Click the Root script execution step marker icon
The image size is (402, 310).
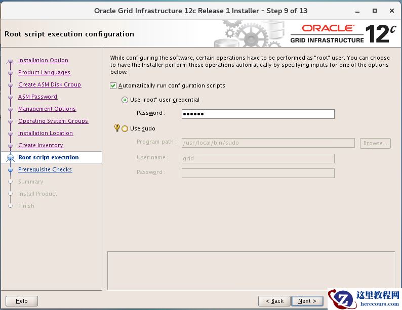click(11, 158)
